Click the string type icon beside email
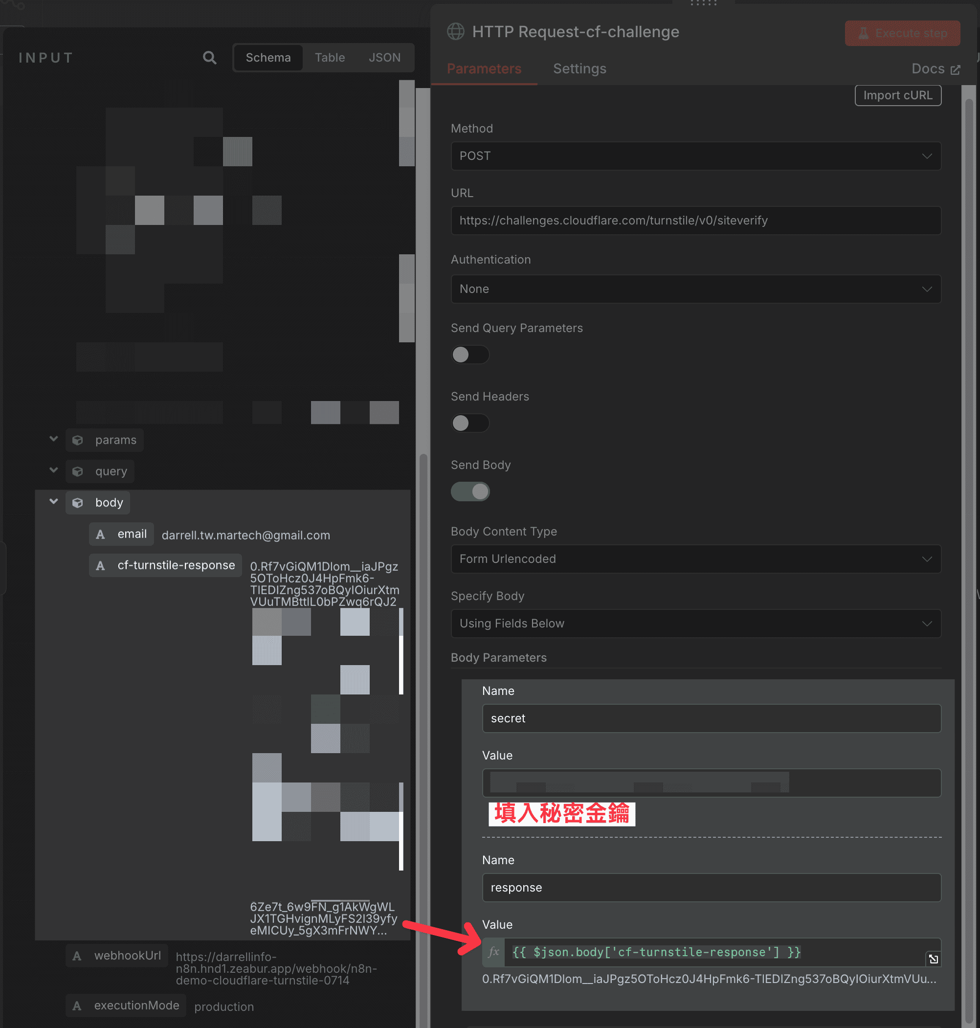This screenshot has width=980, height=1028. point(100,534)
